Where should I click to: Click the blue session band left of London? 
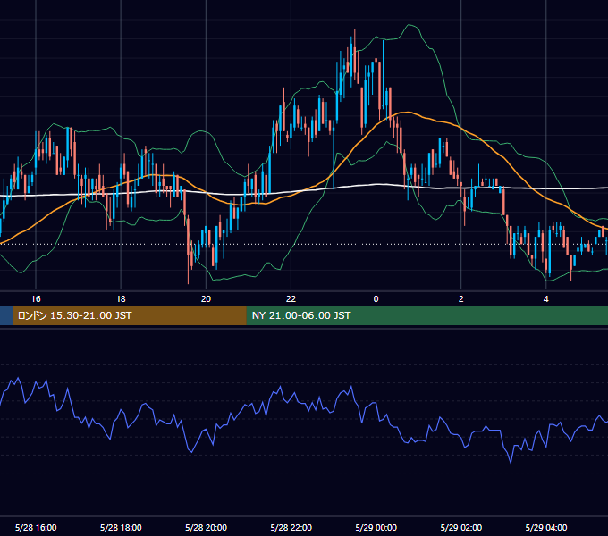pyautogui.click(x=6, y=315)
